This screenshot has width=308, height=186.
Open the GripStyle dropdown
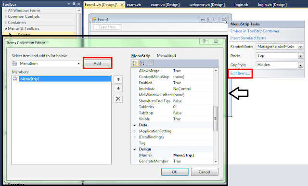coord(300,65)
